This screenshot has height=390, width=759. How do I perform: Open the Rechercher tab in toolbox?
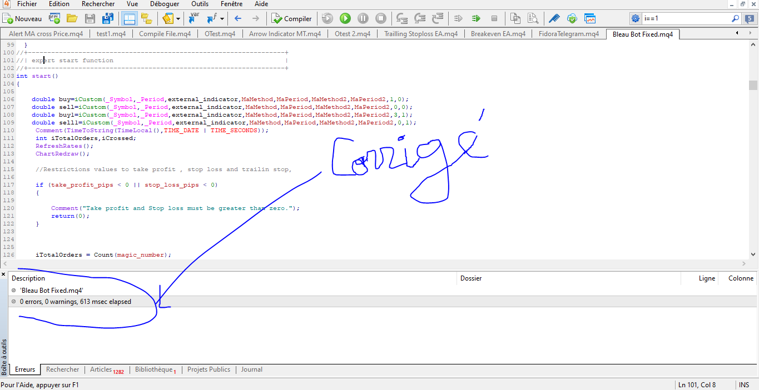(x=63, y=369)
